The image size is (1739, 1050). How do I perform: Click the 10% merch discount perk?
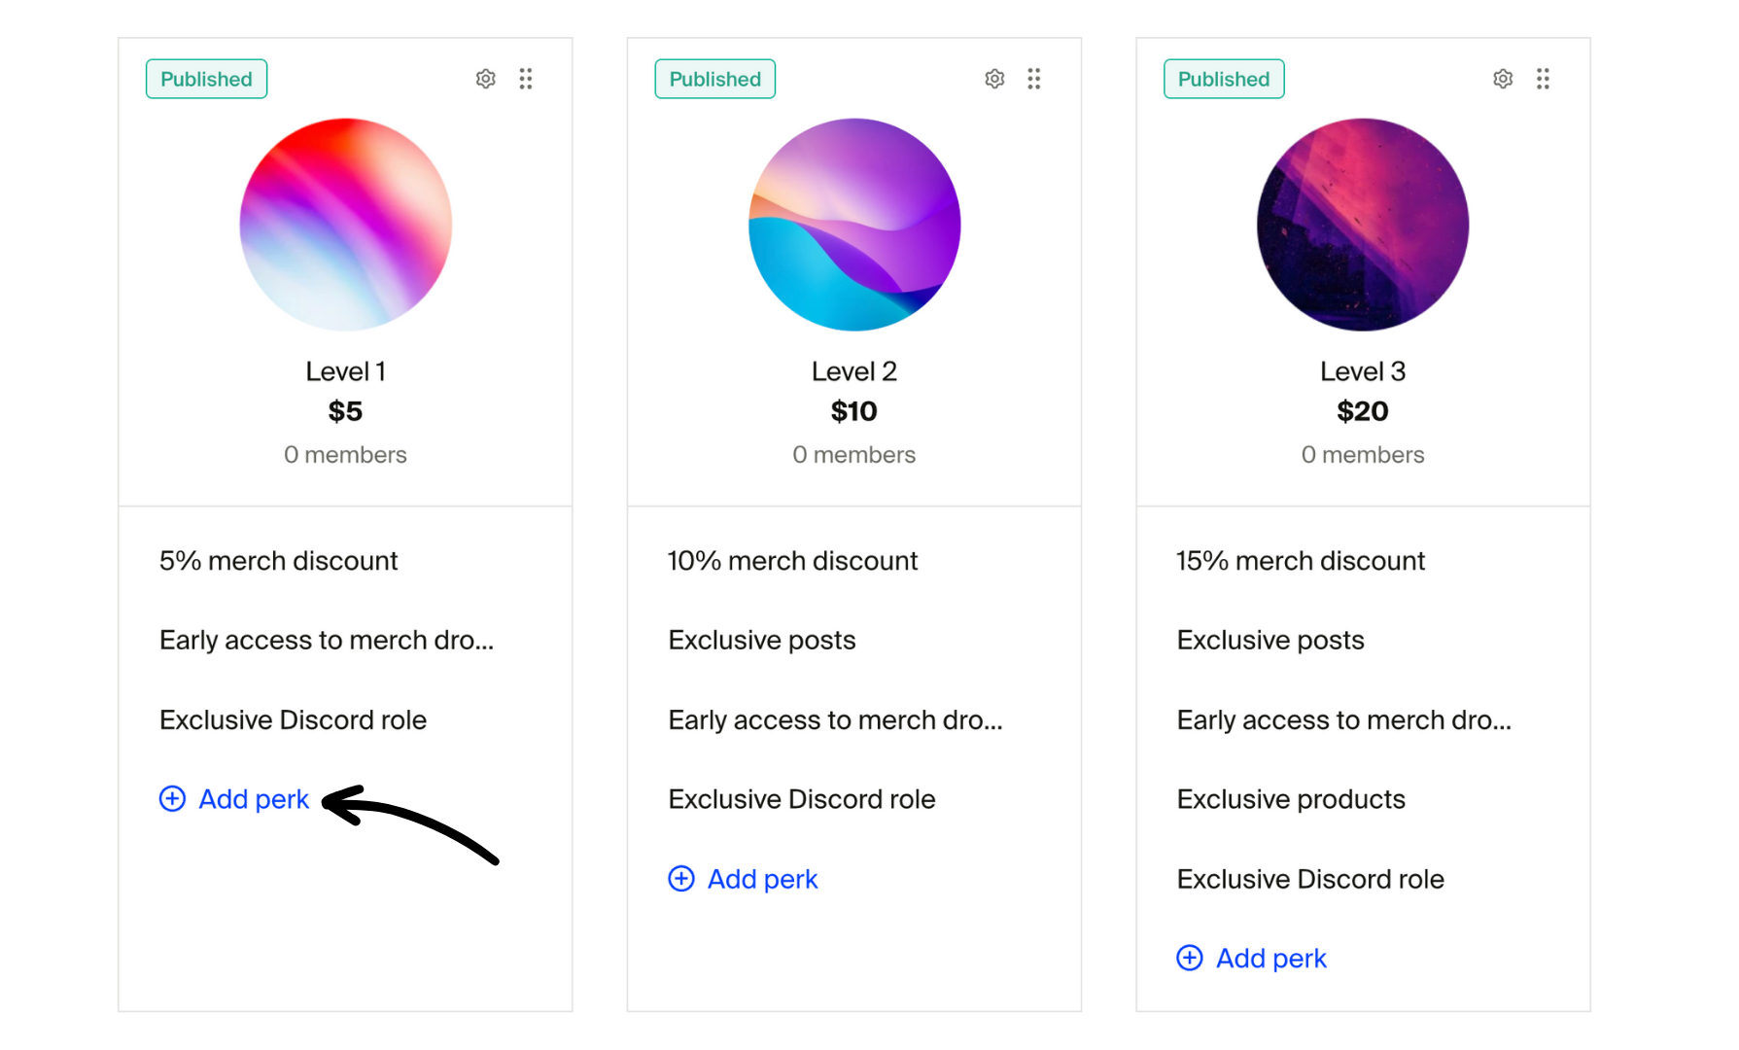[792, 561]
